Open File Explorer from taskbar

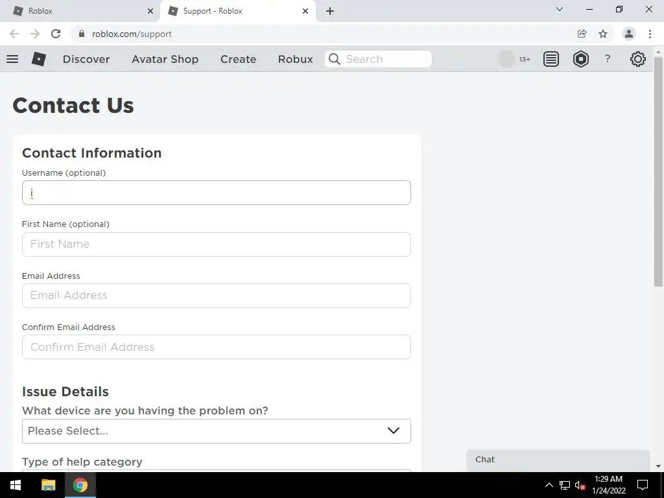(48, 485)
